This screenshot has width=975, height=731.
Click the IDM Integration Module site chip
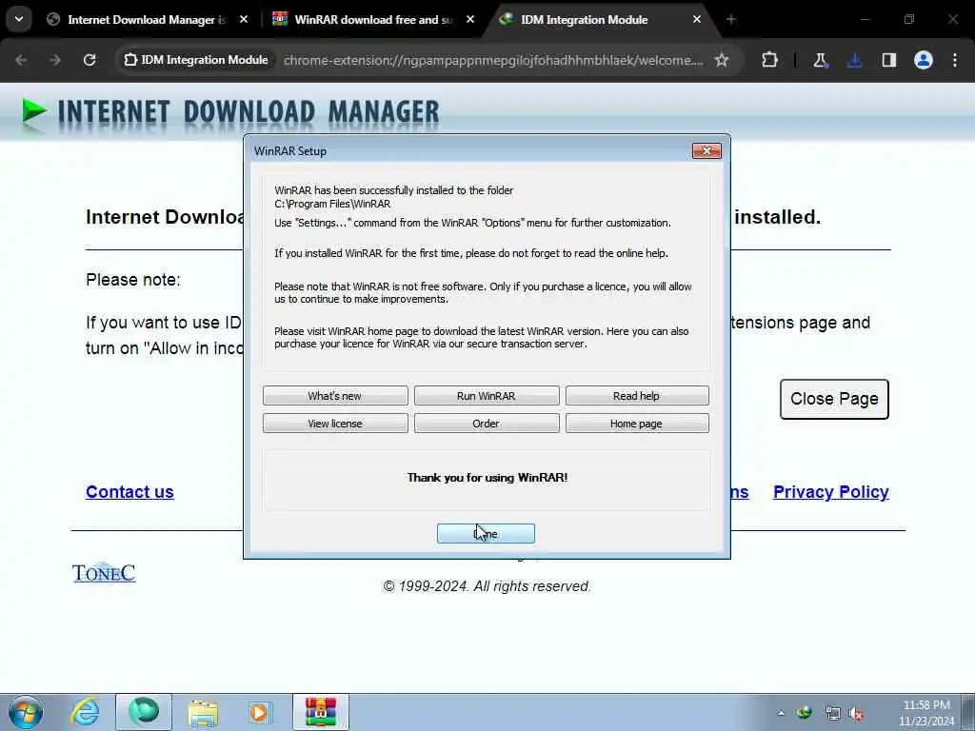pyautogui.click(x=196, y=60)
